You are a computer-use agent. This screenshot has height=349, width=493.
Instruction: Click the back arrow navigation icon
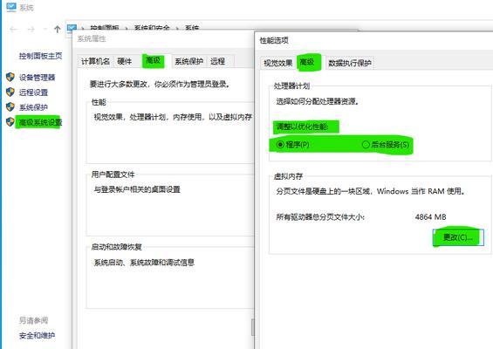pyautogui.click(x=13, y=30)
